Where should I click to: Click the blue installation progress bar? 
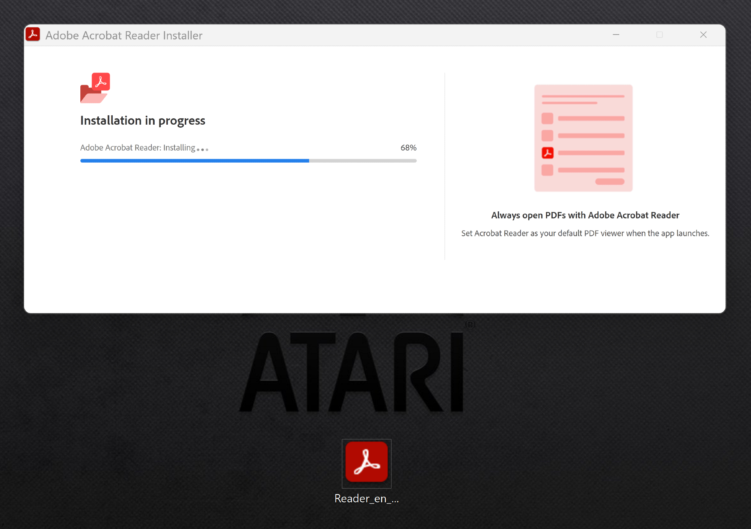click(x=195, y=161)
